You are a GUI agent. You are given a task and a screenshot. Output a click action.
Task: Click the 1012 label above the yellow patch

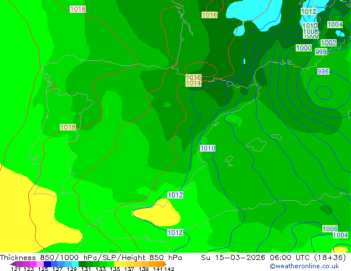[175, 195]
